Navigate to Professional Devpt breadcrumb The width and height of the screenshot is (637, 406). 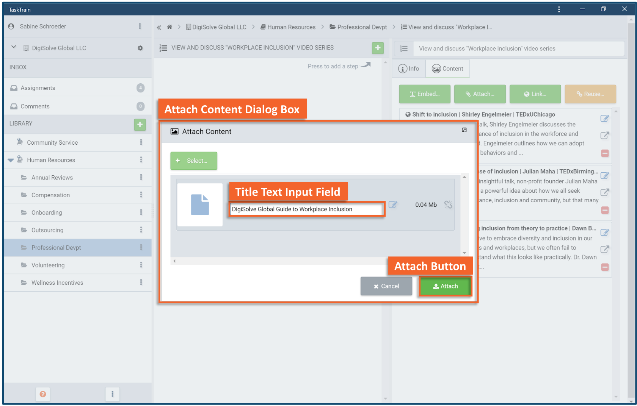point(358,27)
